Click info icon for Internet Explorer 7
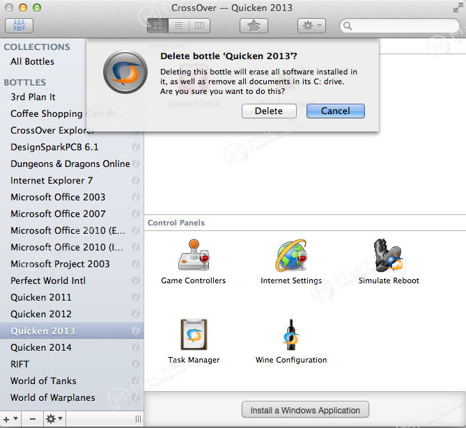This screenshot has width=466, height=428. (x=136, y=180)
